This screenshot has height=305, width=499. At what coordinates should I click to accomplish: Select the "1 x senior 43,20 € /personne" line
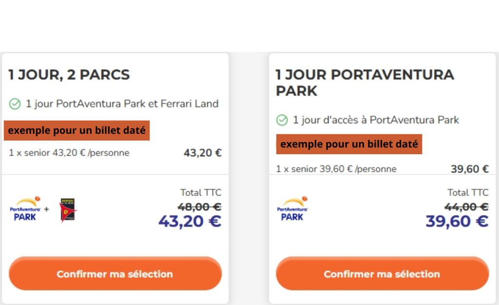point(69,153)
